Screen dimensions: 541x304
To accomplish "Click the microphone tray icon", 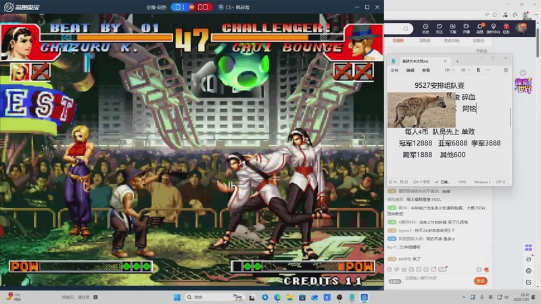I will pyautogui.click(x=481, y=297).
